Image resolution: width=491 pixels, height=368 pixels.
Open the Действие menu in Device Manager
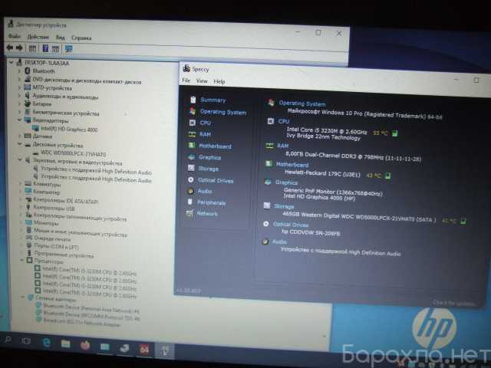[38, 37]
